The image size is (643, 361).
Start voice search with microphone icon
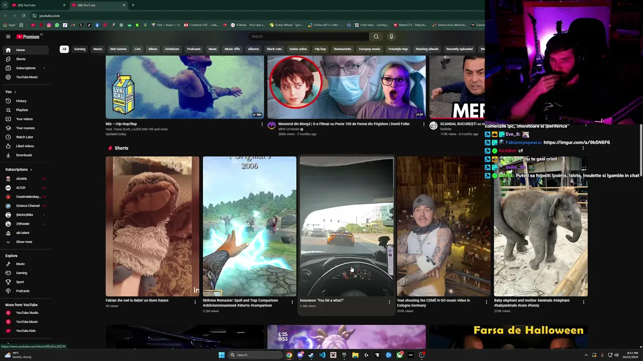[391, 37]
